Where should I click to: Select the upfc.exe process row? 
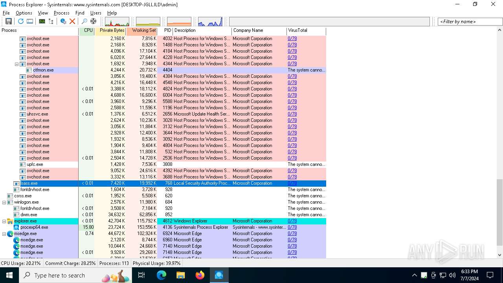click(163, 164)
